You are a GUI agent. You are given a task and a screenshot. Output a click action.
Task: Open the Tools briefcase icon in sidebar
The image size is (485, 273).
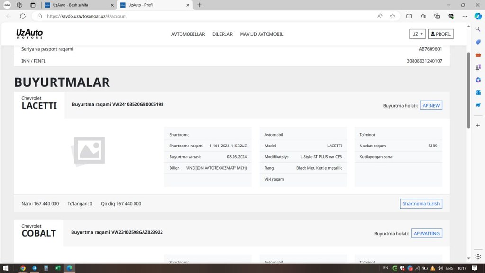click(478, 55)
